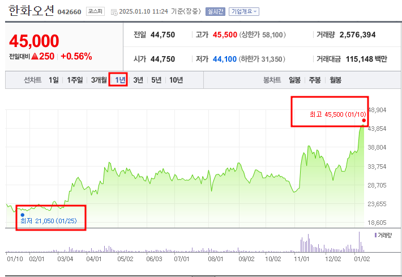Image resolution: width=402 pixels, height=277 pixels.
Task: Click the timestamp 2025.01.10 11:24
Action: coord(144,11)
